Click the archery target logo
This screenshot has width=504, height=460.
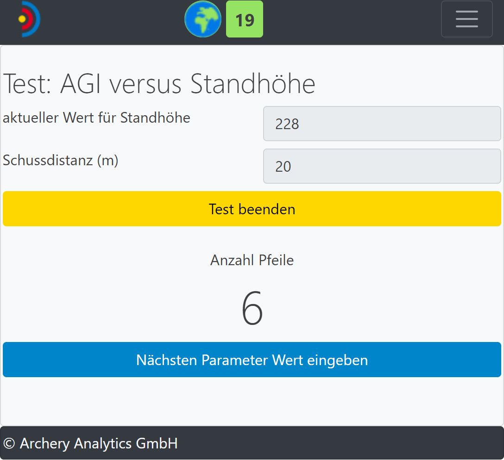point(29,19)
